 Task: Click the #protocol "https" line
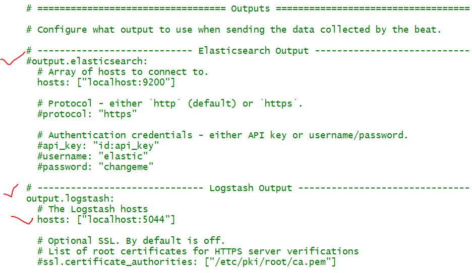(87, 114)
